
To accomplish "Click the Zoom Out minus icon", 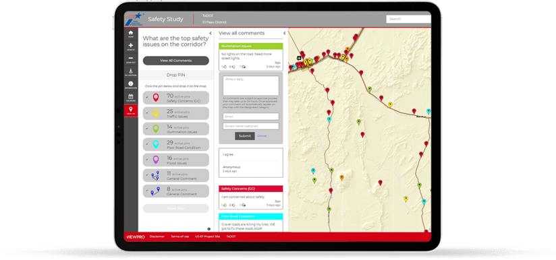I will coord(131,59).
